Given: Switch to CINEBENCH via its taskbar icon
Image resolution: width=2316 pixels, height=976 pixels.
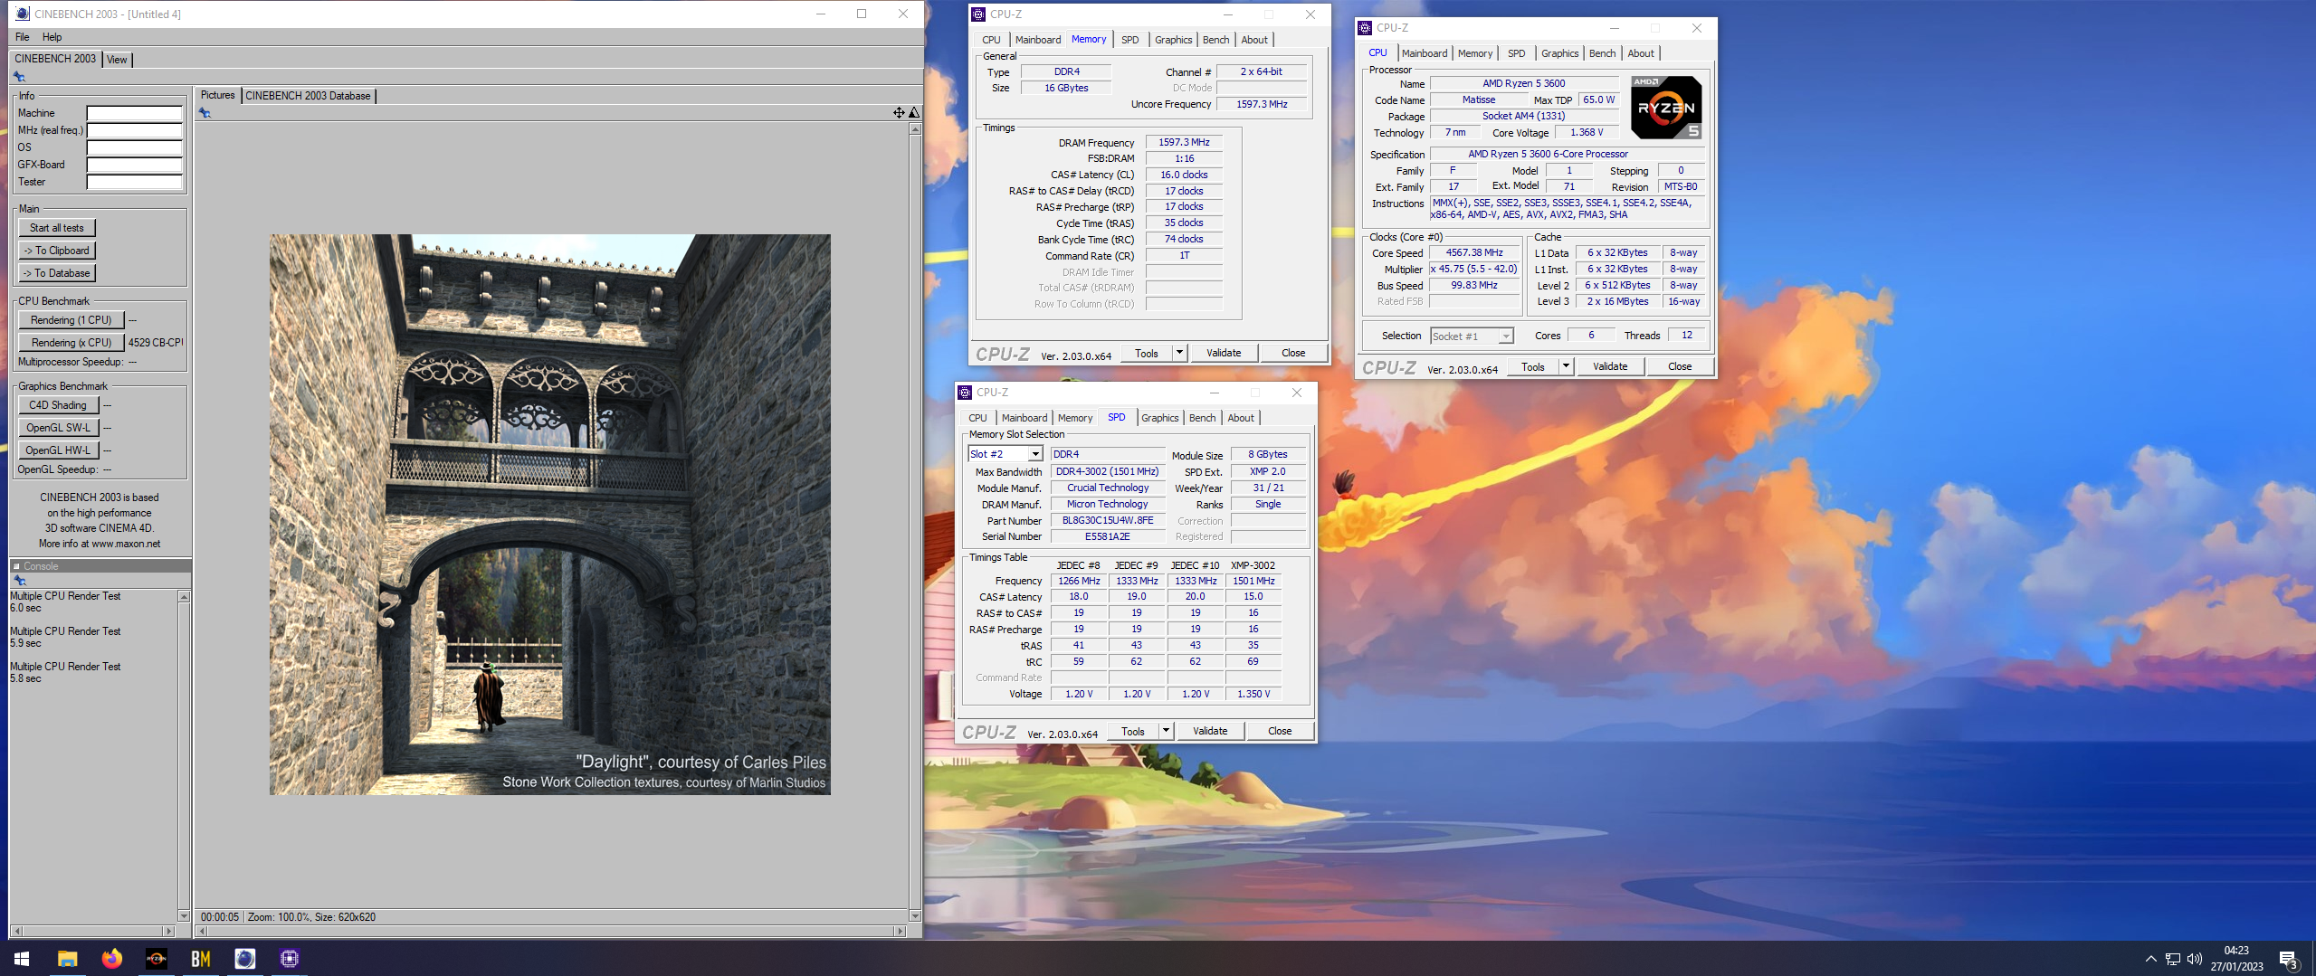Looking at the screenshot, I should pyautogui.click(x=244, y=959).
